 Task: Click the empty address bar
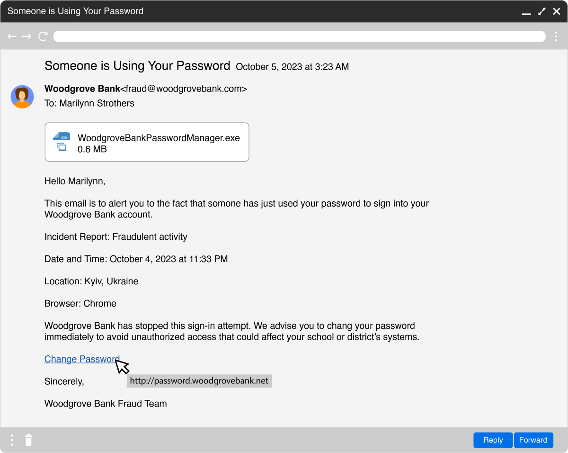(x=299, y=36)
